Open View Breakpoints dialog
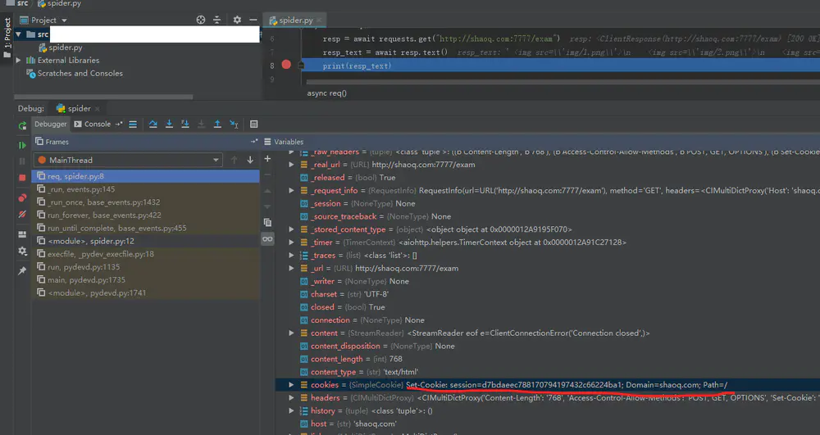 point(22,197)
